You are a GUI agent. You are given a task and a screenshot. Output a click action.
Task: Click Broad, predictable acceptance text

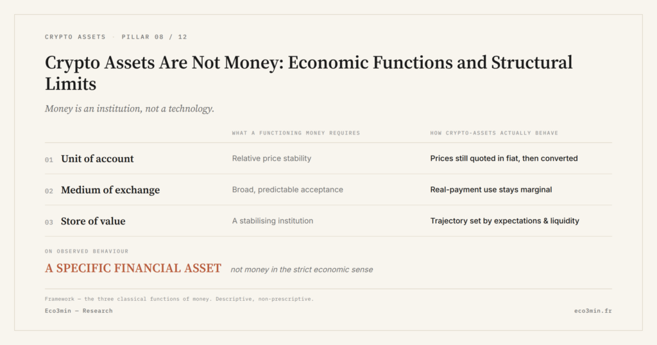287,190
